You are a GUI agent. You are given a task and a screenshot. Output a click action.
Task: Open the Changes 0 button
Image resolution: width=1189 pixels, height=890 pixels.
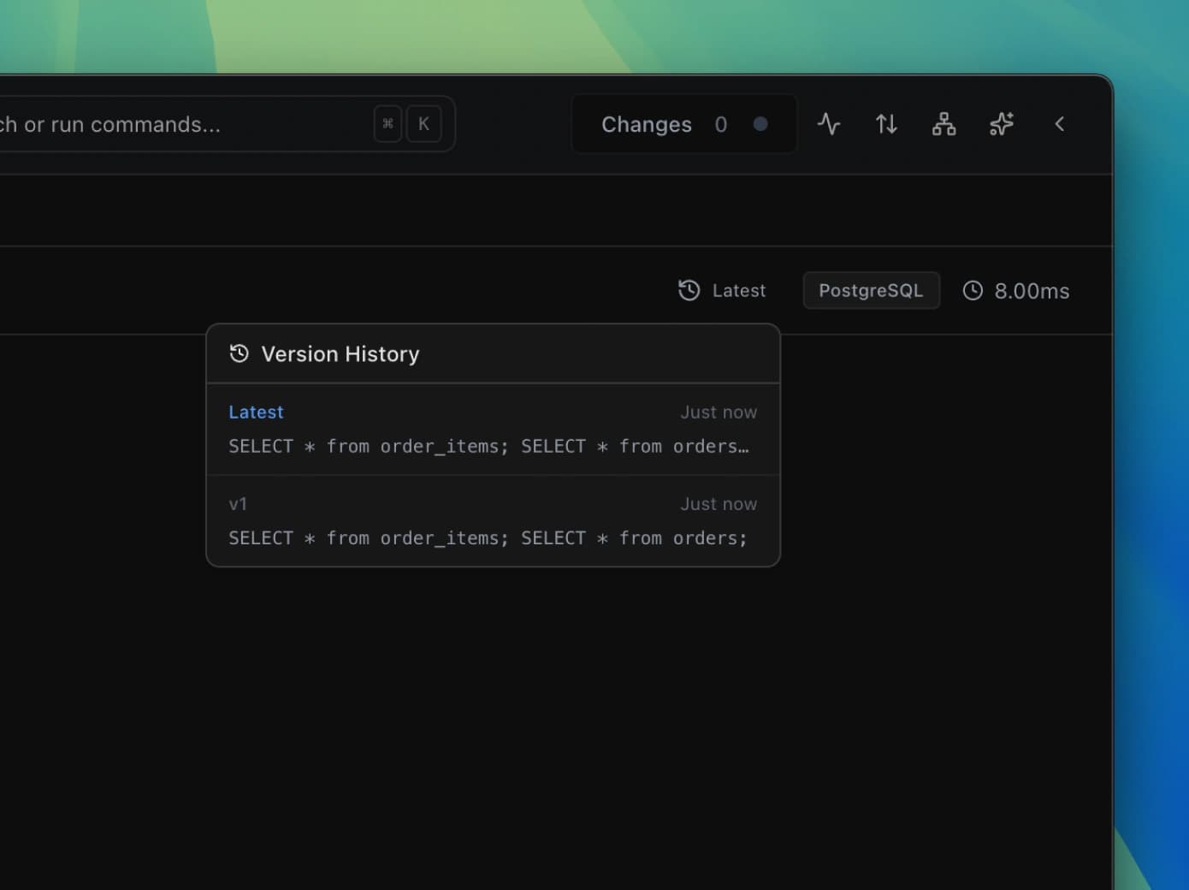tap(684, 124)
